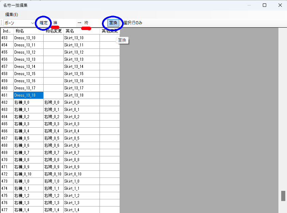Select the cell Dress_13_10
Image resolution: width=287 pixels, height=213 pixels.
[28, 38]
